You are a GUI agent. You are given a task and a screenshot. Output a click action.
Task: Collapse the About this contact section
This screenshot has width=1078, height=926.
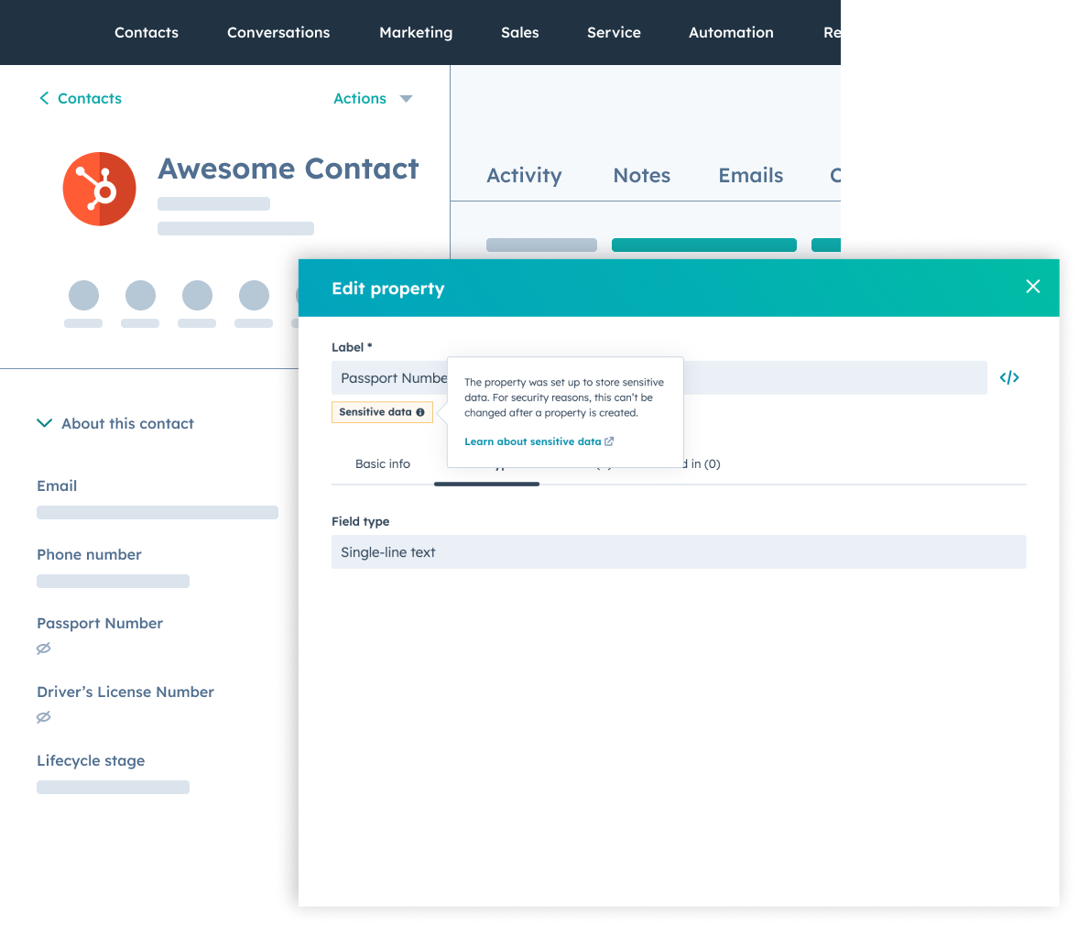coord(44,423)
